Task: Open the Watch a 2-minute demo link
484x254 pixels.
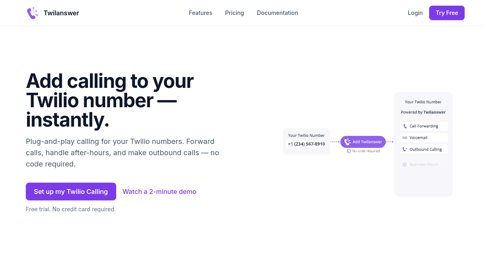Action: click(159, 192)
